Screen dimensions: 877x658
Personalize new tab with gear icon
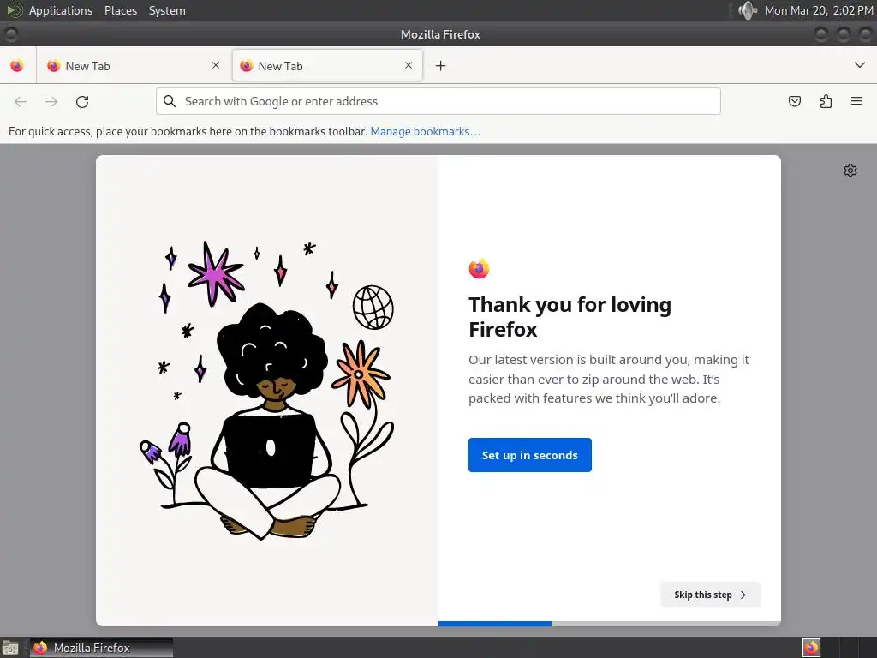pos(850,170)
